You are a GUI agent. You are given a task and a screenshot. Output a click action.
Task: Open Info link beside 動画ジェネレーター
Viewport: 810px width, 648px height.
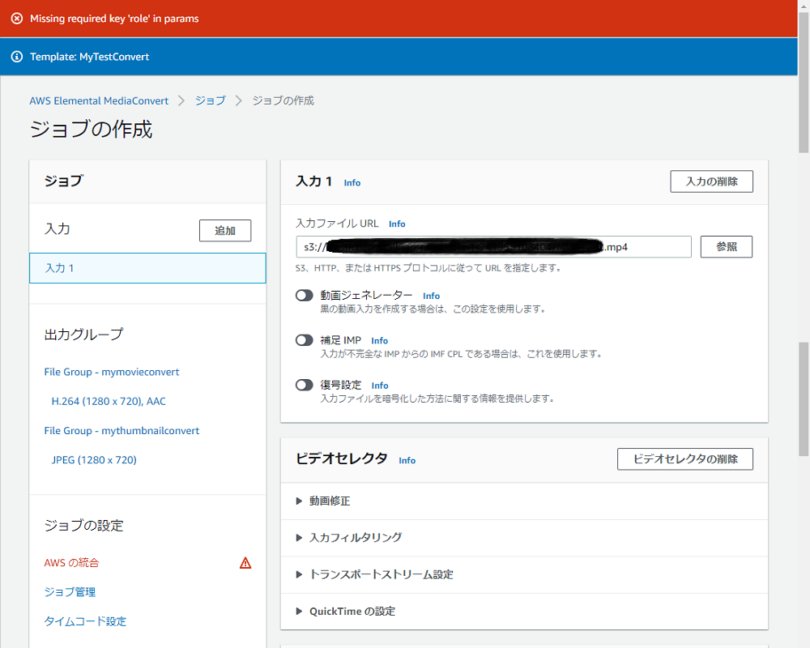[432, 296]
